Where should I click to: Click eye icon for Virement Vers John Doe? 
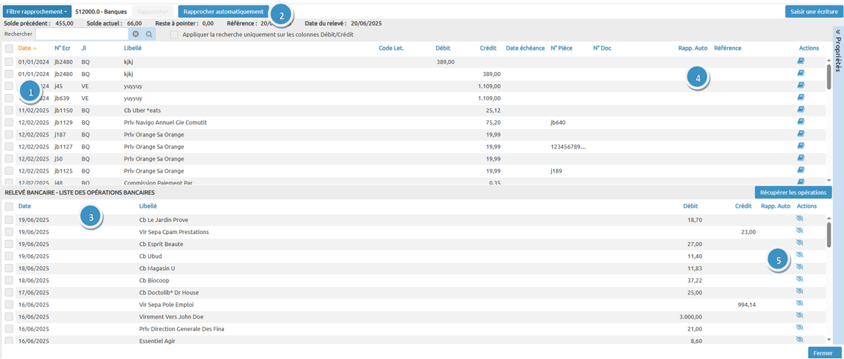800,316
